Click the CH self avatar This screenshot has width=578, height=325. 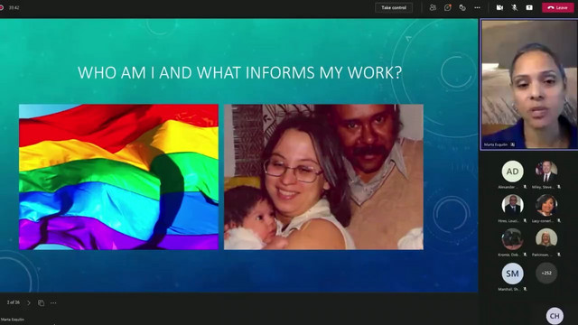(555, 316)
